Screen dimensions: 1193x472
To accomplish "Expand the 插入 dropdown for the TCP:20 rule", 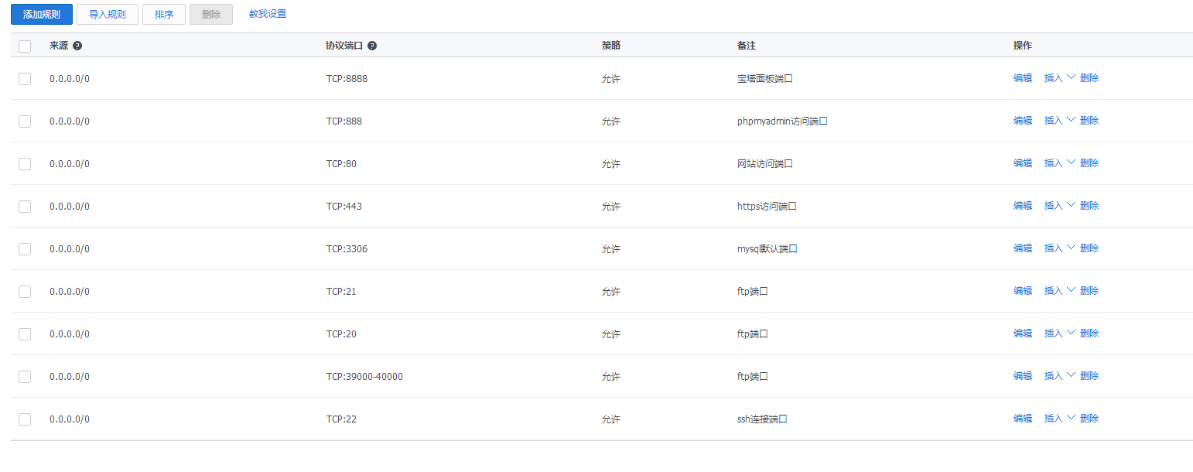I will [1060, 333].
